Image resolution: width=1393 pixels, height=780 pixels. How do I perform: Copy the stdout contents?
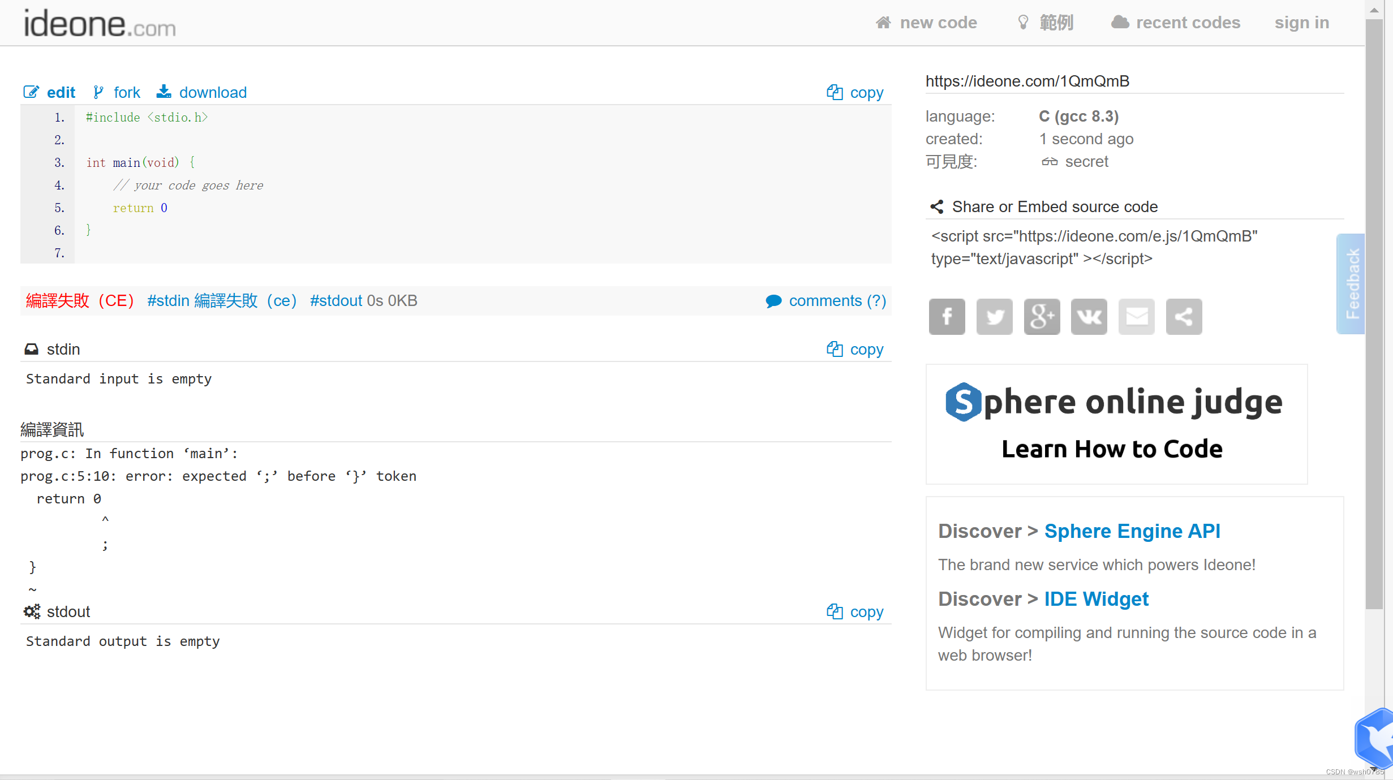[866, 612]
